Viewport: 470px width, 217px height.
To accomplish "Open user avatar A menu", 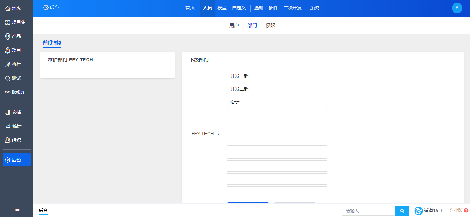I will tap(457, 8).
